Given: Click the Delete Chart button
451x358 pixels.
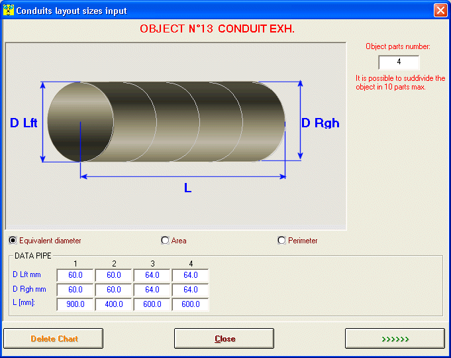Looking at the screenshot, I should tap(53, 338).
